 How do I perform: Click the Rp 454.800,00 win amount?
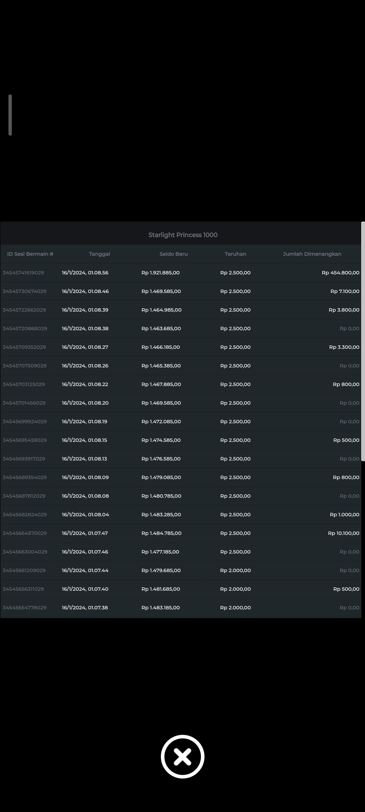click(x=340, y=273)
